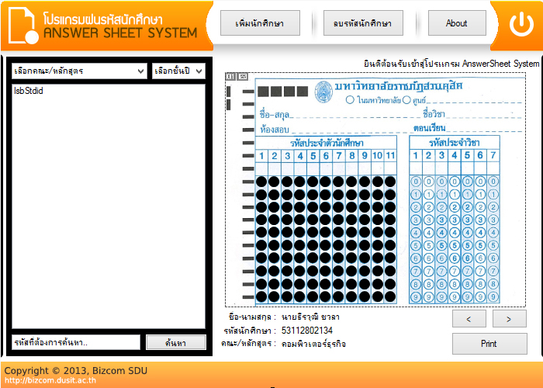The width and height of the screenshot is (543, 388).
Task: Open the bizcom.dusit.ac.th link
Action: click(x=50, y=380)
